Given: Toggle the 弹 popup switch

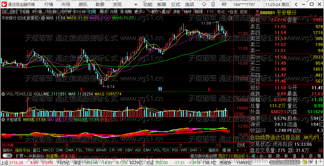Looking at the screenshot, I should [x=7, y=156].
